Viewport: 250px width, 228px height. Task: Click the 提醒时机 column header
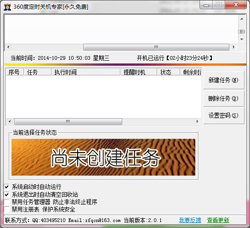tap(139, 72)
